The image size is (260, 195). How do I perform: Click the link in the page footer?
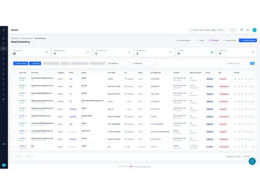(x=144, y=166)
